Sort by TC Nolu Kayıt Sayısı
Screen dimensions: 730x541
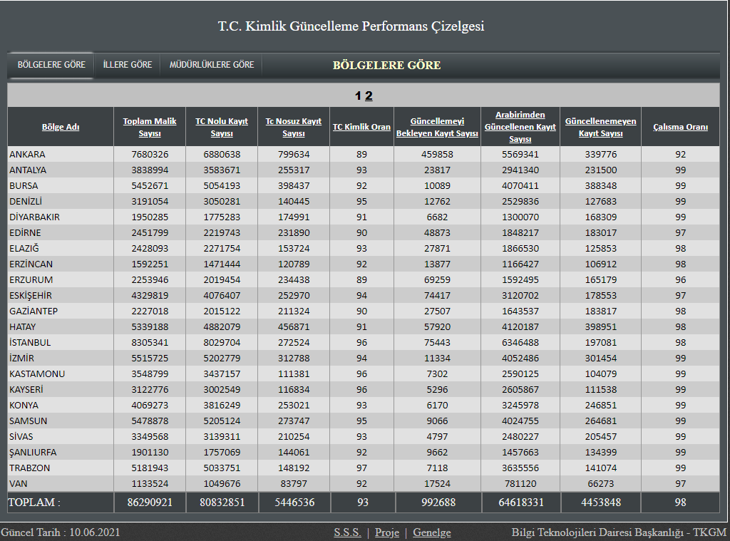coord(222,127)
